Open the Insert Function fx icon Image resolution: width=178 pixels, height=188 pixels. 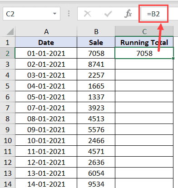tap(128, 14)
